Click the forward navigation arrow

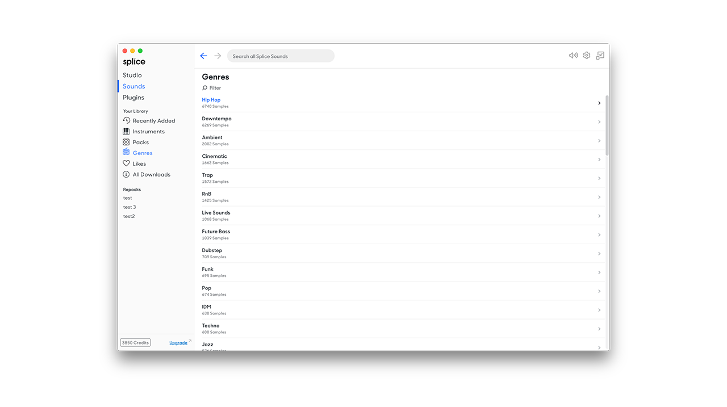click(x=218, y=56)
